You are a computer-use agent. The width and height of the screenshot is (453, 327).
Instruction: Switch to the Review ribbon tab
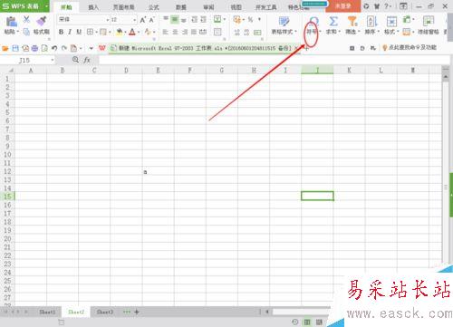[208, 7]
